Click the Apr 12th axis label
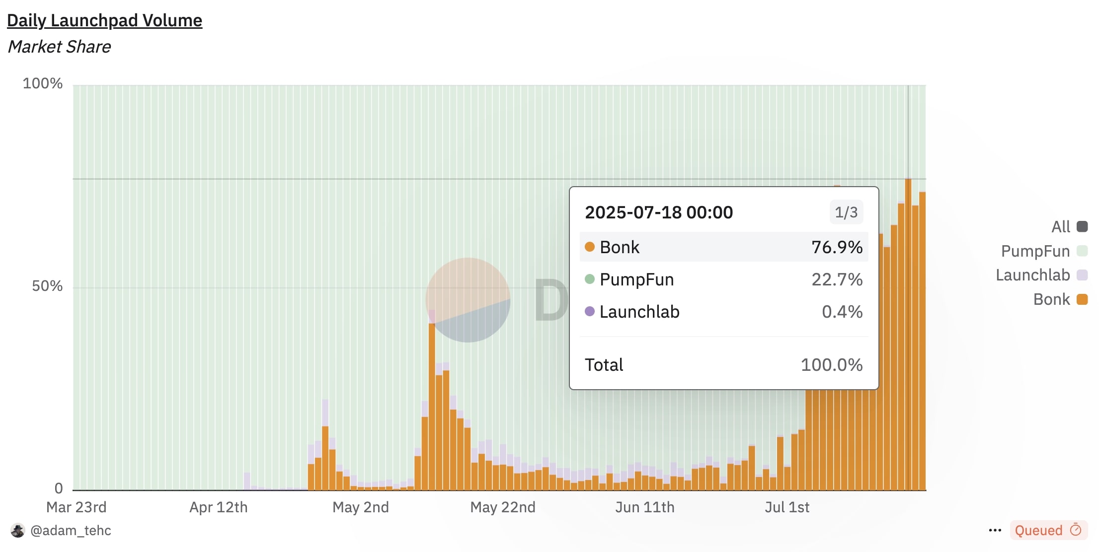This screenshot has width=1099, height=552. coord(219,507)
